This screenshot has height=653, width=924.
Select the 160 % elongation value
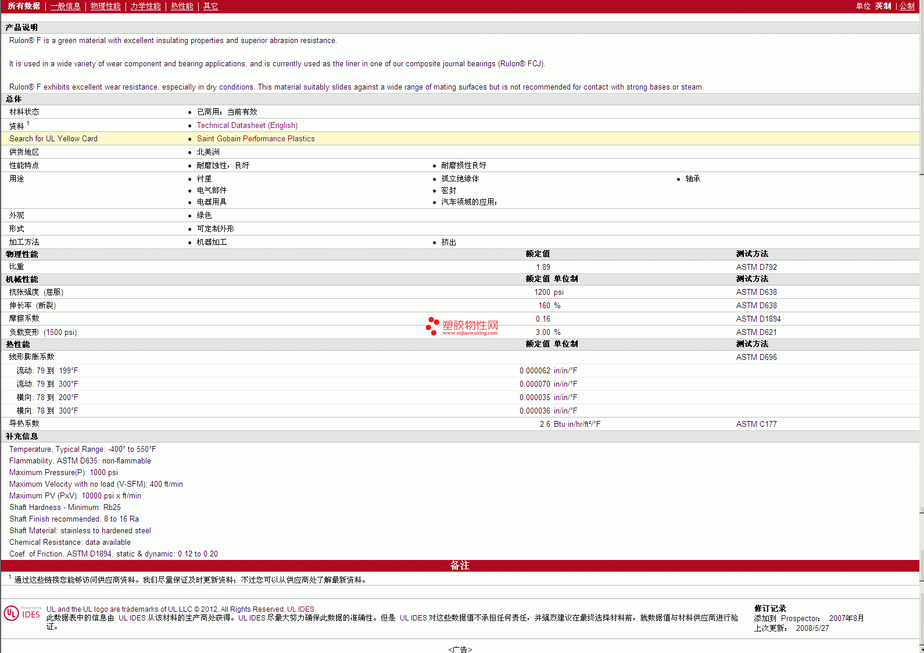click(x=549, y=305)
